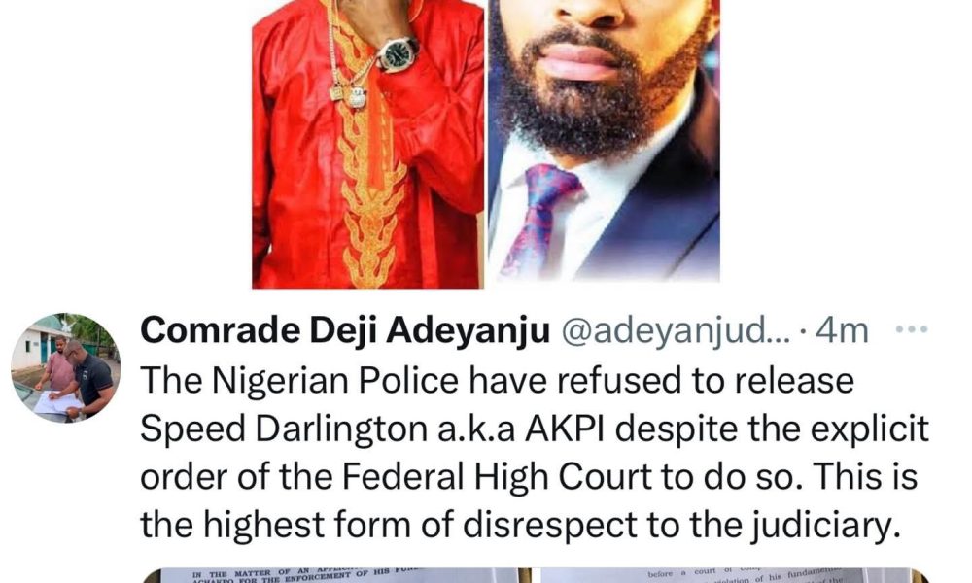Open the @adeyanjud... handle link
Image resolution: width=972 pixels, height=583 pixels.
[677, 330]
